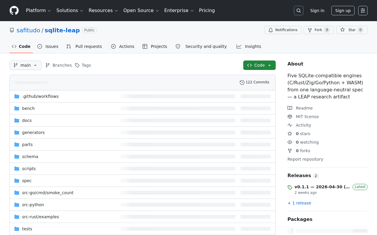Click the folder icon next to spec
The width and height of the screenshot is (377, 235).
pos(17,181)
